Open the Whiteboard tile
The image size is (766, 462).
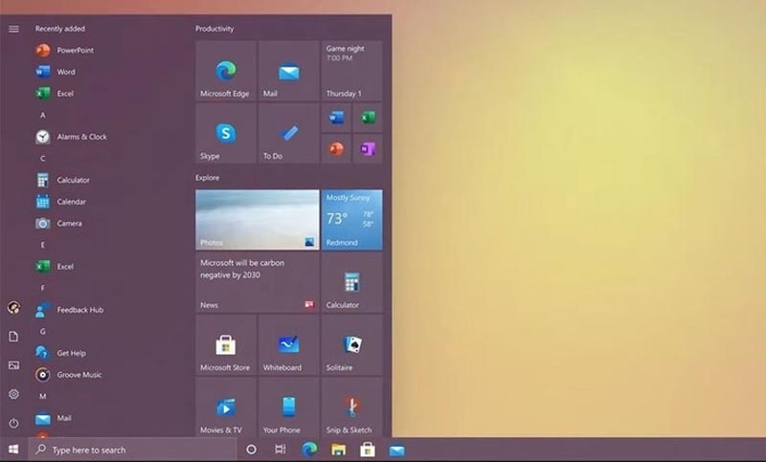pos(289,345)
